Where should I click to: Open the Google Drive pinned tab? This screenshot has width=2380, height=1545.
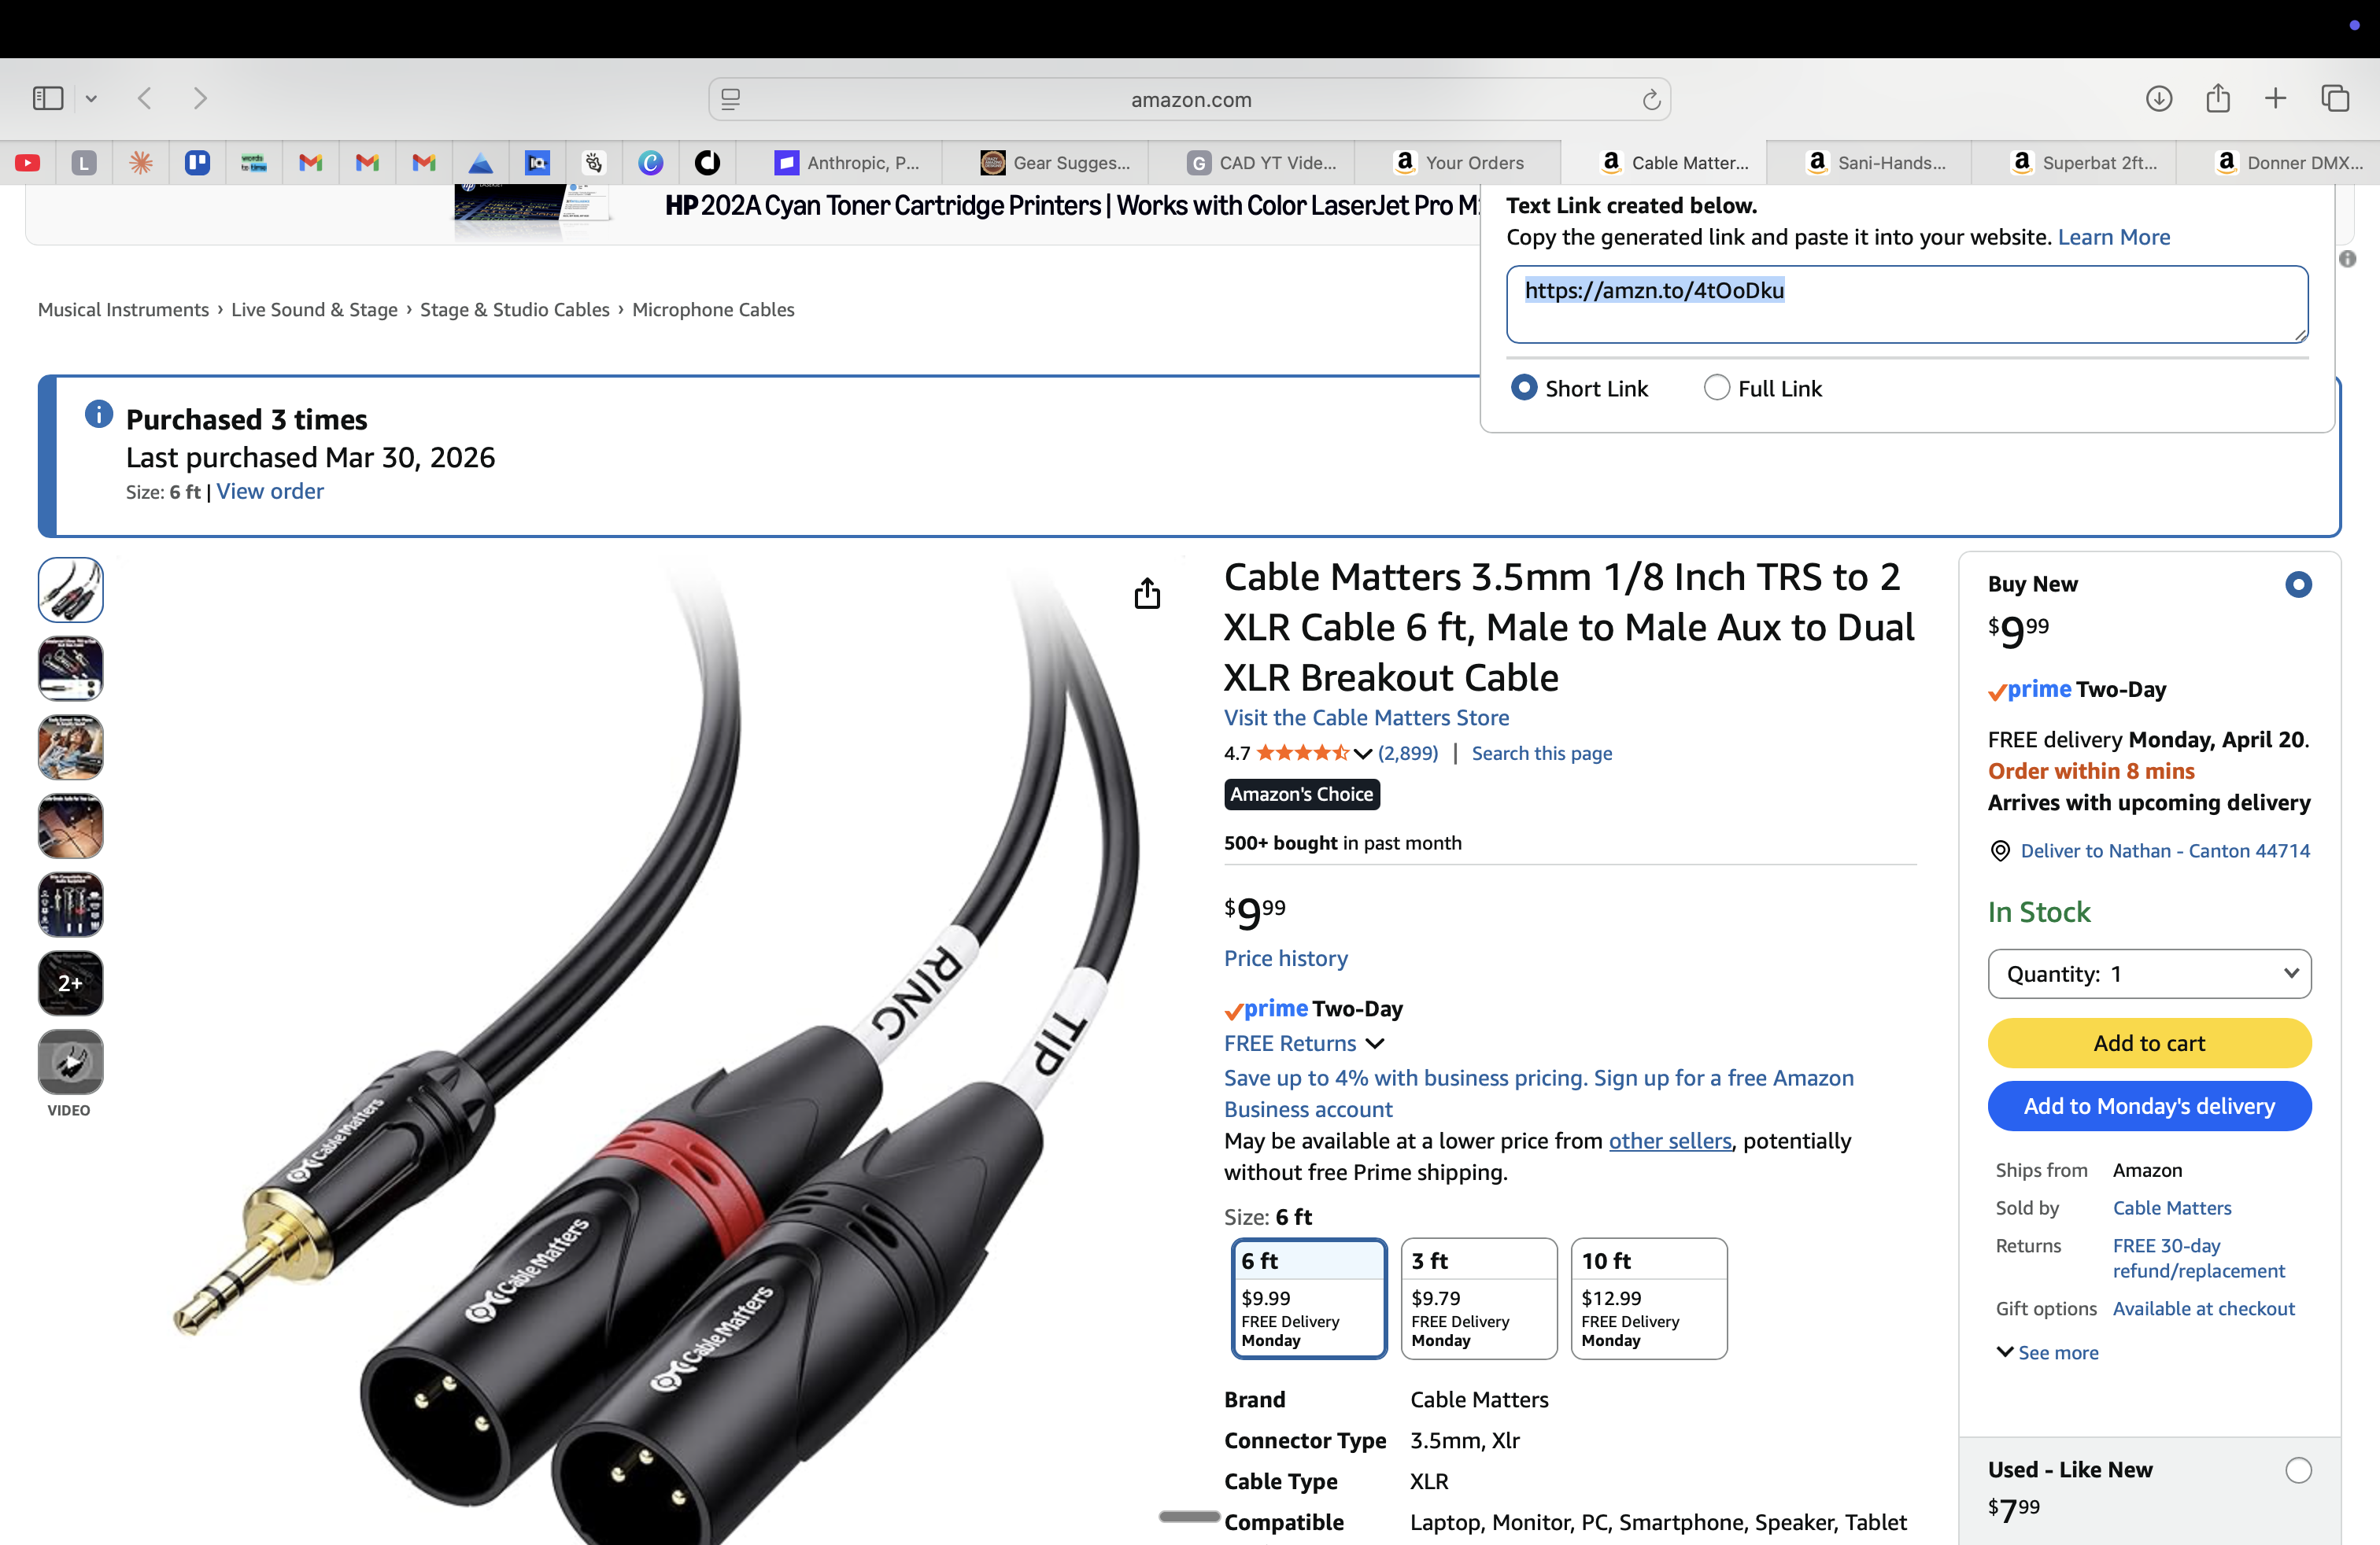coord(481,163)
